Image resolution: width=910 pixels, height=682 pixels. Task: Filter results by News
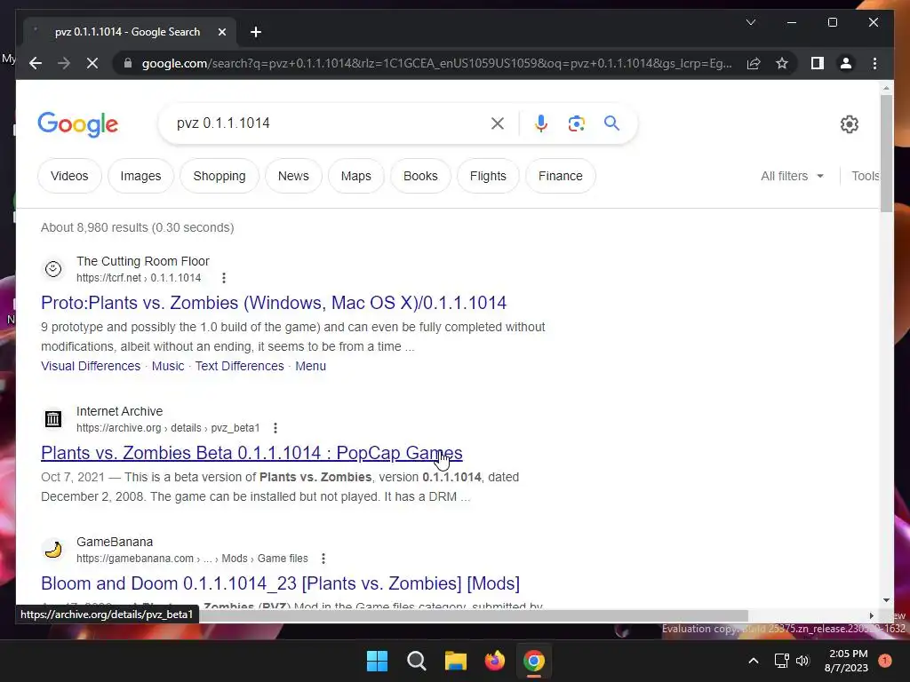tap(293, 176)
